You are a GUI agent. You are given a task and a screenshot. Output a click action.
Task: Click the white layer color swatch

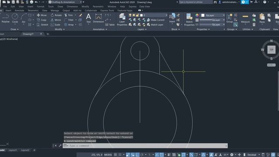tap(141, 15)
